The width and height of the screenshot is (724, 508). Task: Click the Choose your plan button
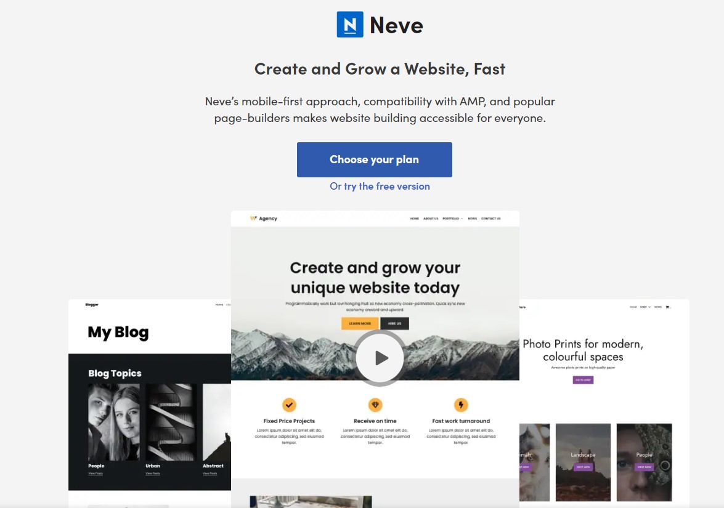click(375, 159)
